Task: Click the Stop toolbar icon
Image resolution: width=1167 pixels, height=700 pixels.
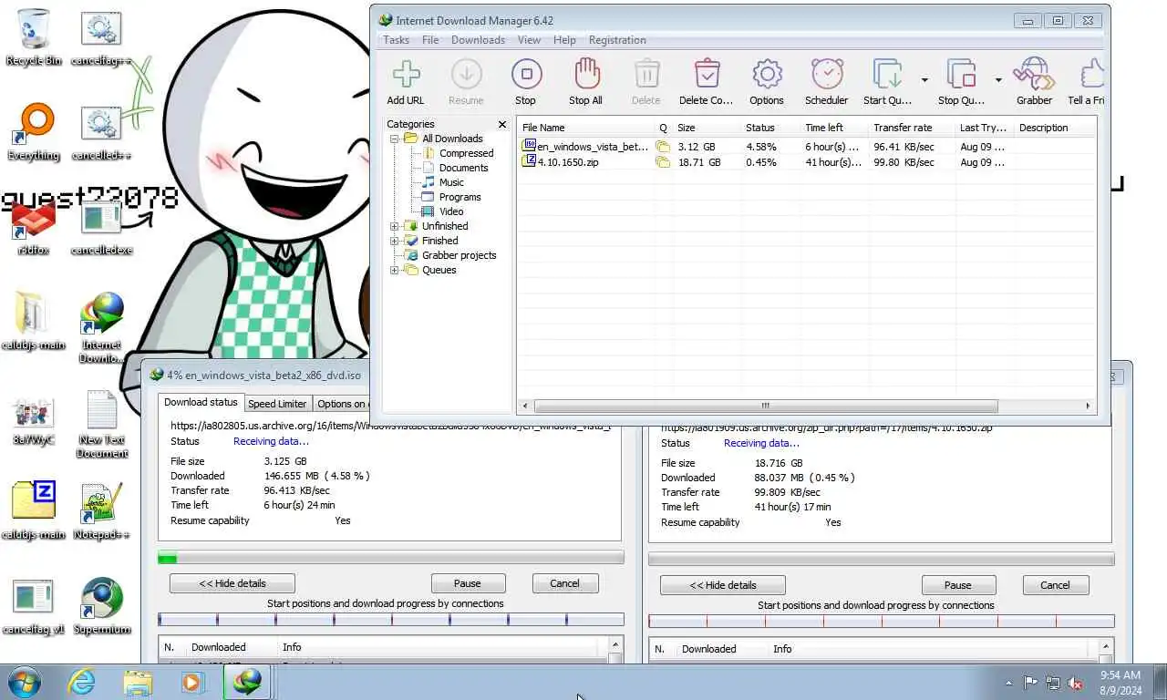Action: point(526,81)
